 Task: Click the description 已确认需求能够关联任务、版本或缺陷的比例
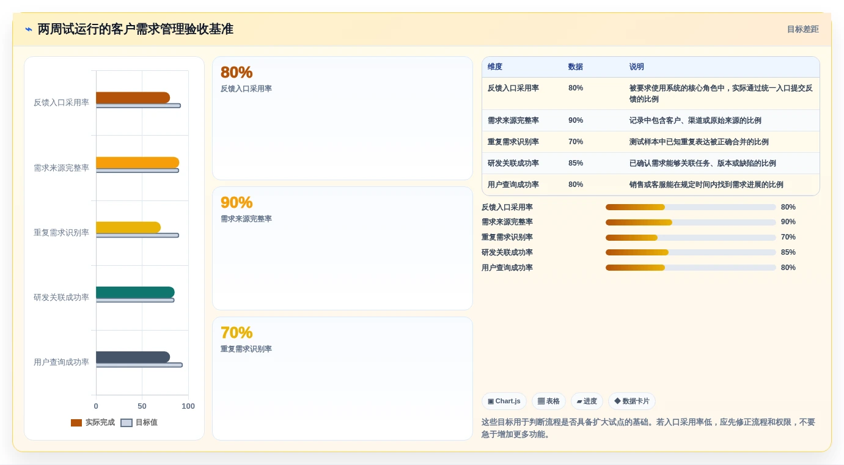click(x=703, y=163)
